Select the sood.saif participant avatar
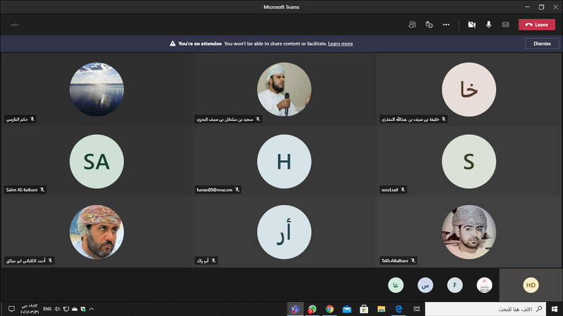 pyautogui.click(x=468, y=162)
